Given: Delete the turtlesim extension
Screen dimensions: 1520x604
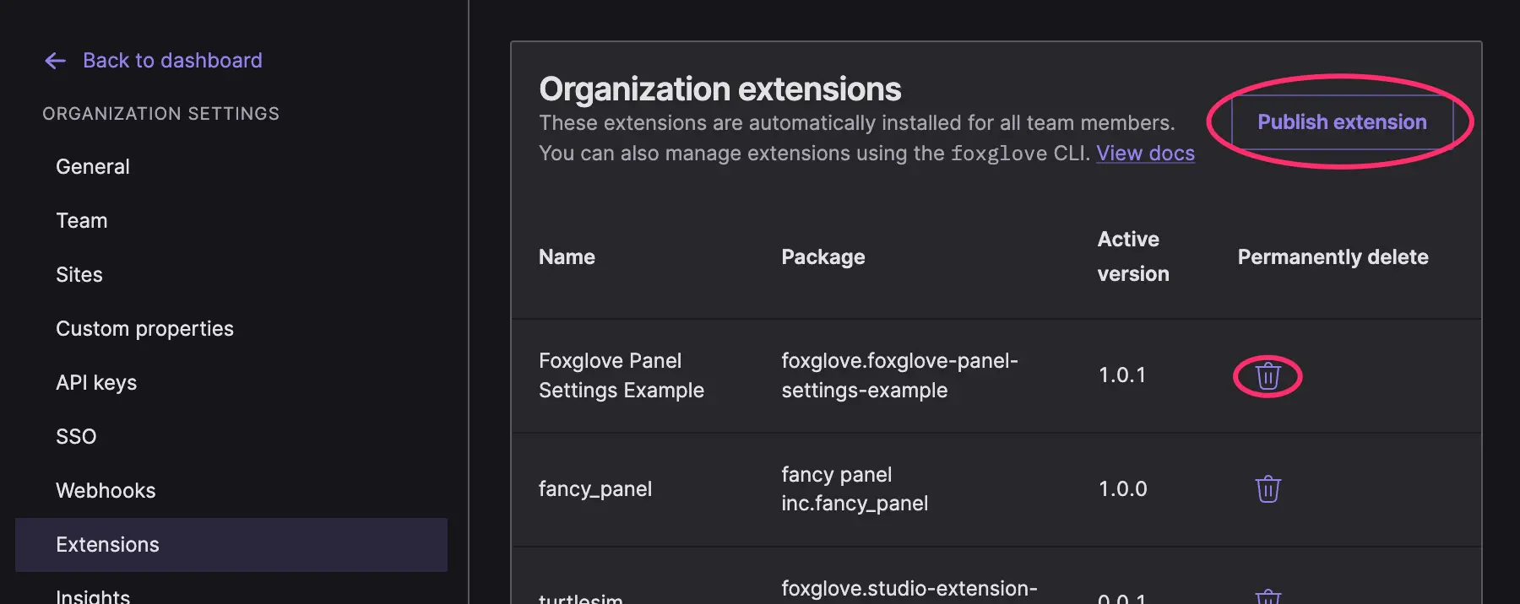Looking at the screenshot, I should pyautogui.click(x=1268, y=596).
